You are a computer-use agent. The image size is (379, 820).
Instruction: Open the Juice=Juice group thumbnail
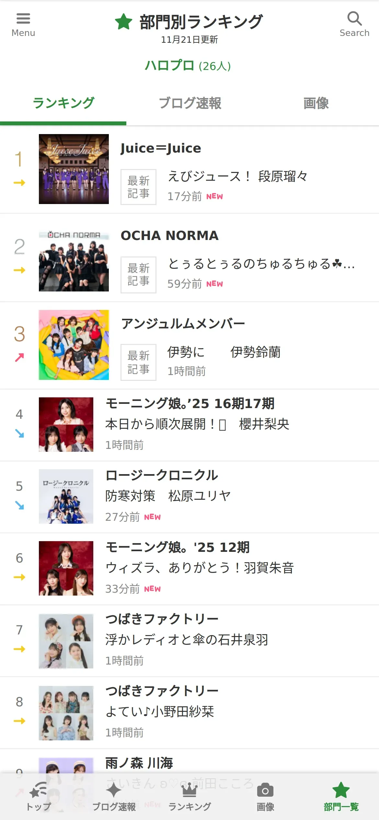click(x=74, y=169)
